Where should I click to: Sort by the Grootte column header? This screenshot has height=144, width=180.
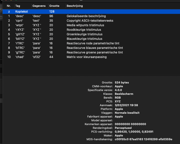(54, 6)
